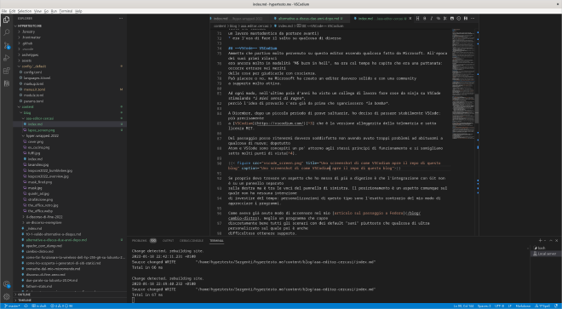Click the heading toolbar icon in editor title
The image size is (562, 309).
click(x=417, y=18)
